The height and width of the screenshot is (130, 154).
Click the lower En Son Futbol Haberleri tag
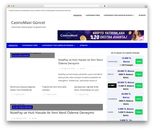tap(22, 107)
